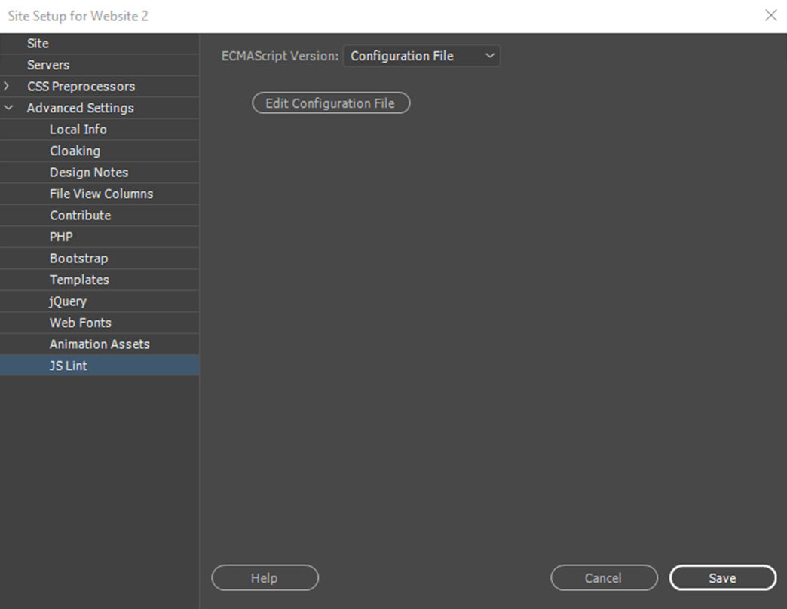Open the Cloaking settings
Viewport: 787px width, 609px height.
click(x=100, y=151)
